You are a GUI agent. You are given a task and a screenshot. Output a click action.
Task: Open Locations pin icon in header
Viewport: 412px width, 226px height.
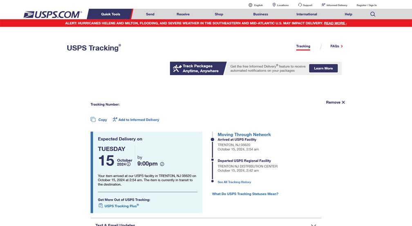click(274, 5)
